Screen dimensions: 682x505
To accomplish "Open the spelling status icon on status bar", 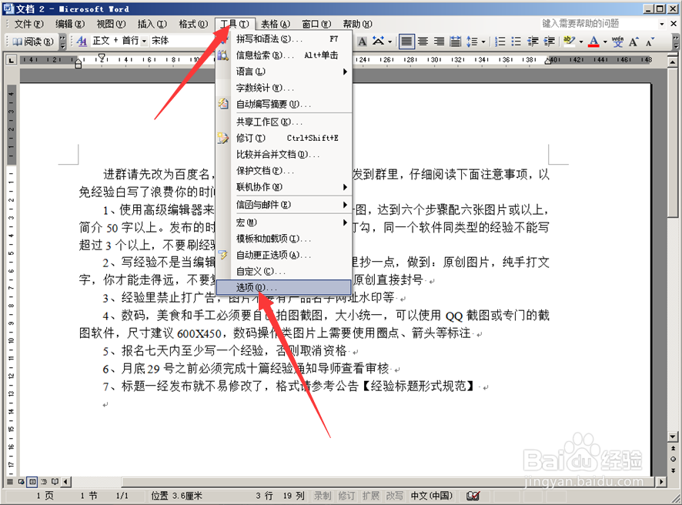I will pos(473,496).
